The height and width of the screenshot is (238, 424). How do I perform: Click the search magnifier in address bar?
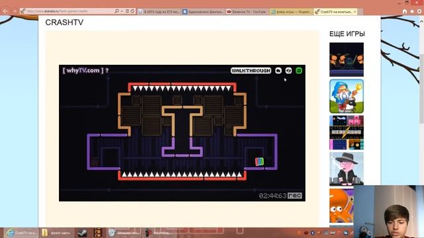117,11
